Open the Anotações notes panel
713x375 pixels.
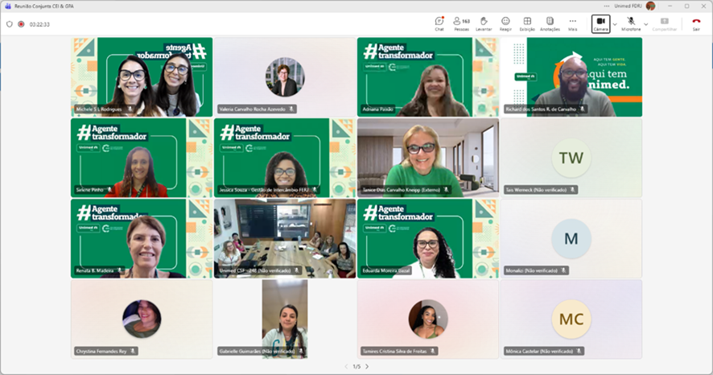pyautogui.click(x=550, y=23)
